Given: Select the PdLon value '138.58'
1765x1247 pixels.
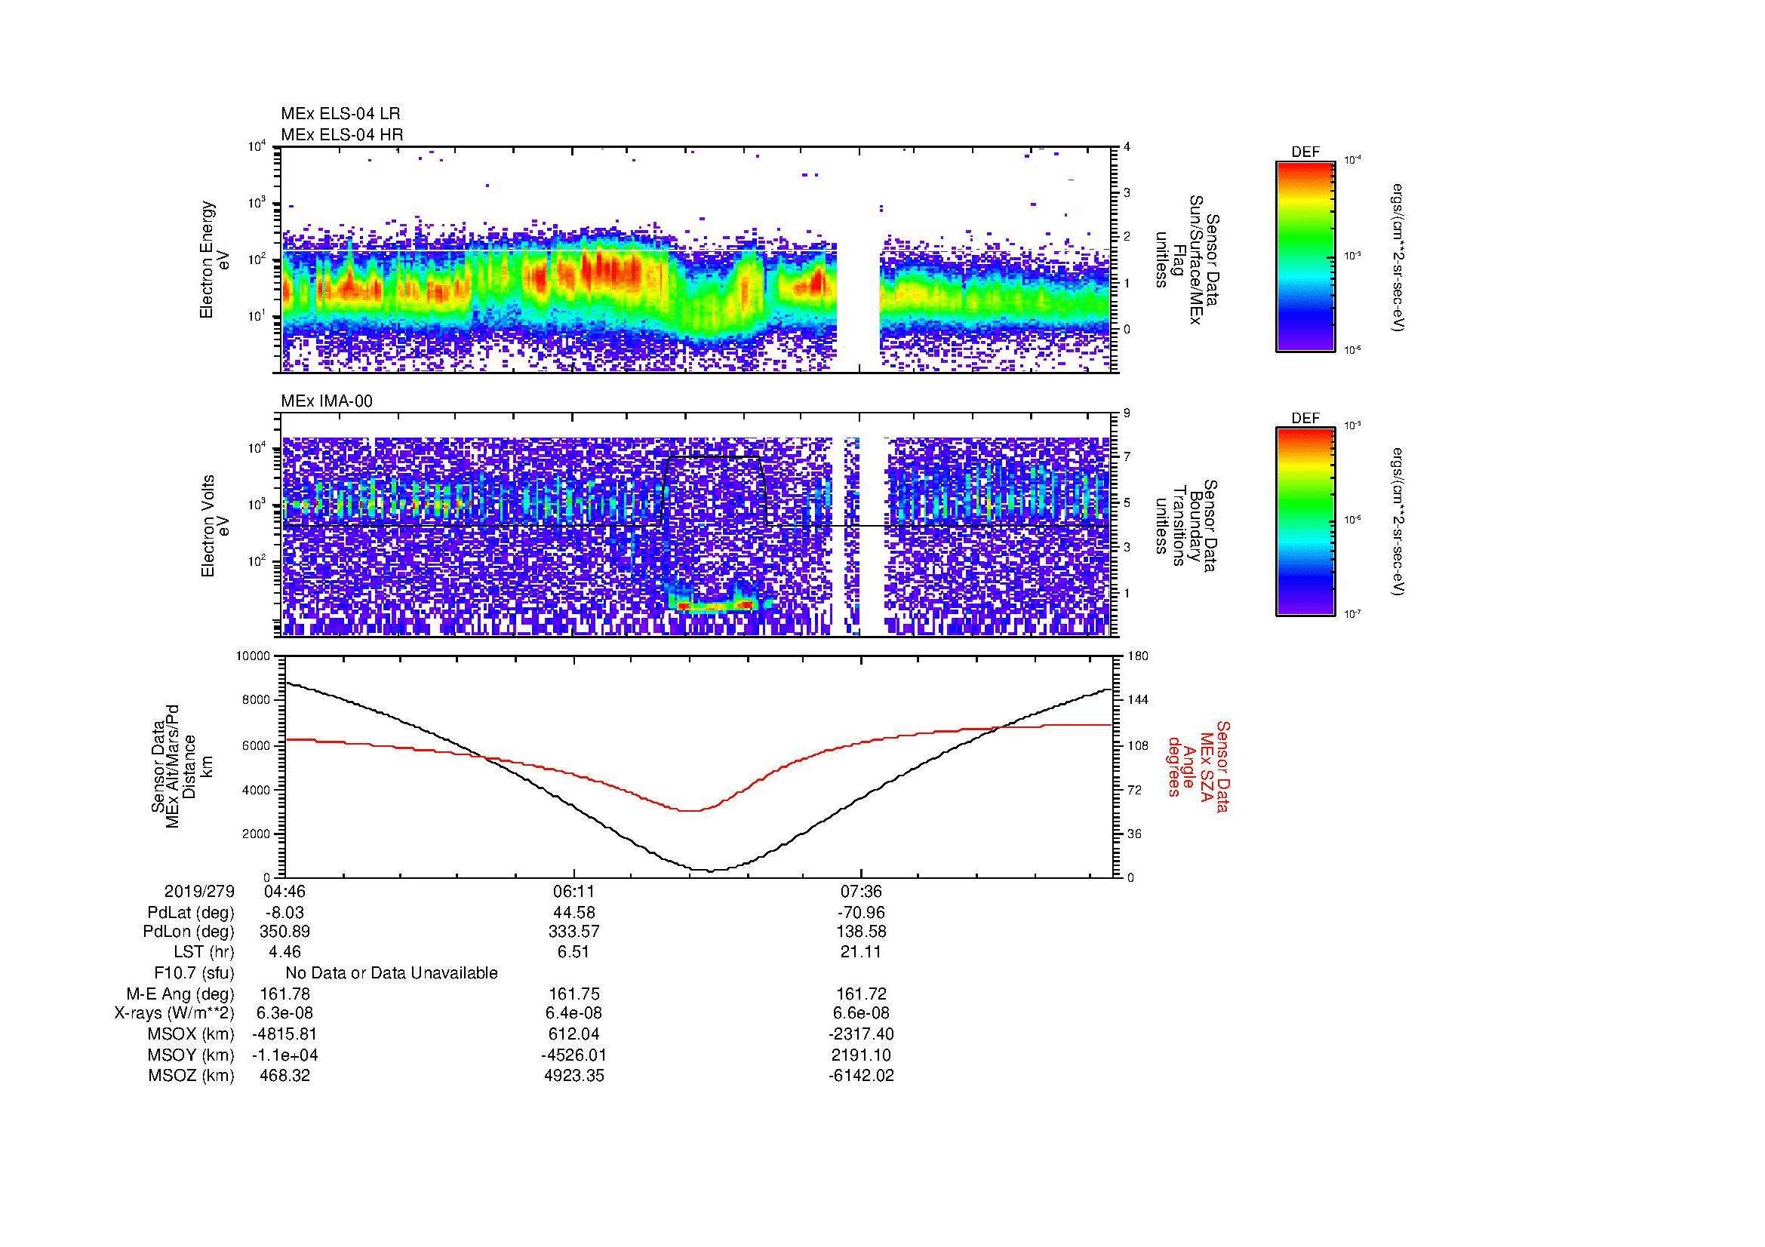Looking at the screenshot, I should click(862, 932).
